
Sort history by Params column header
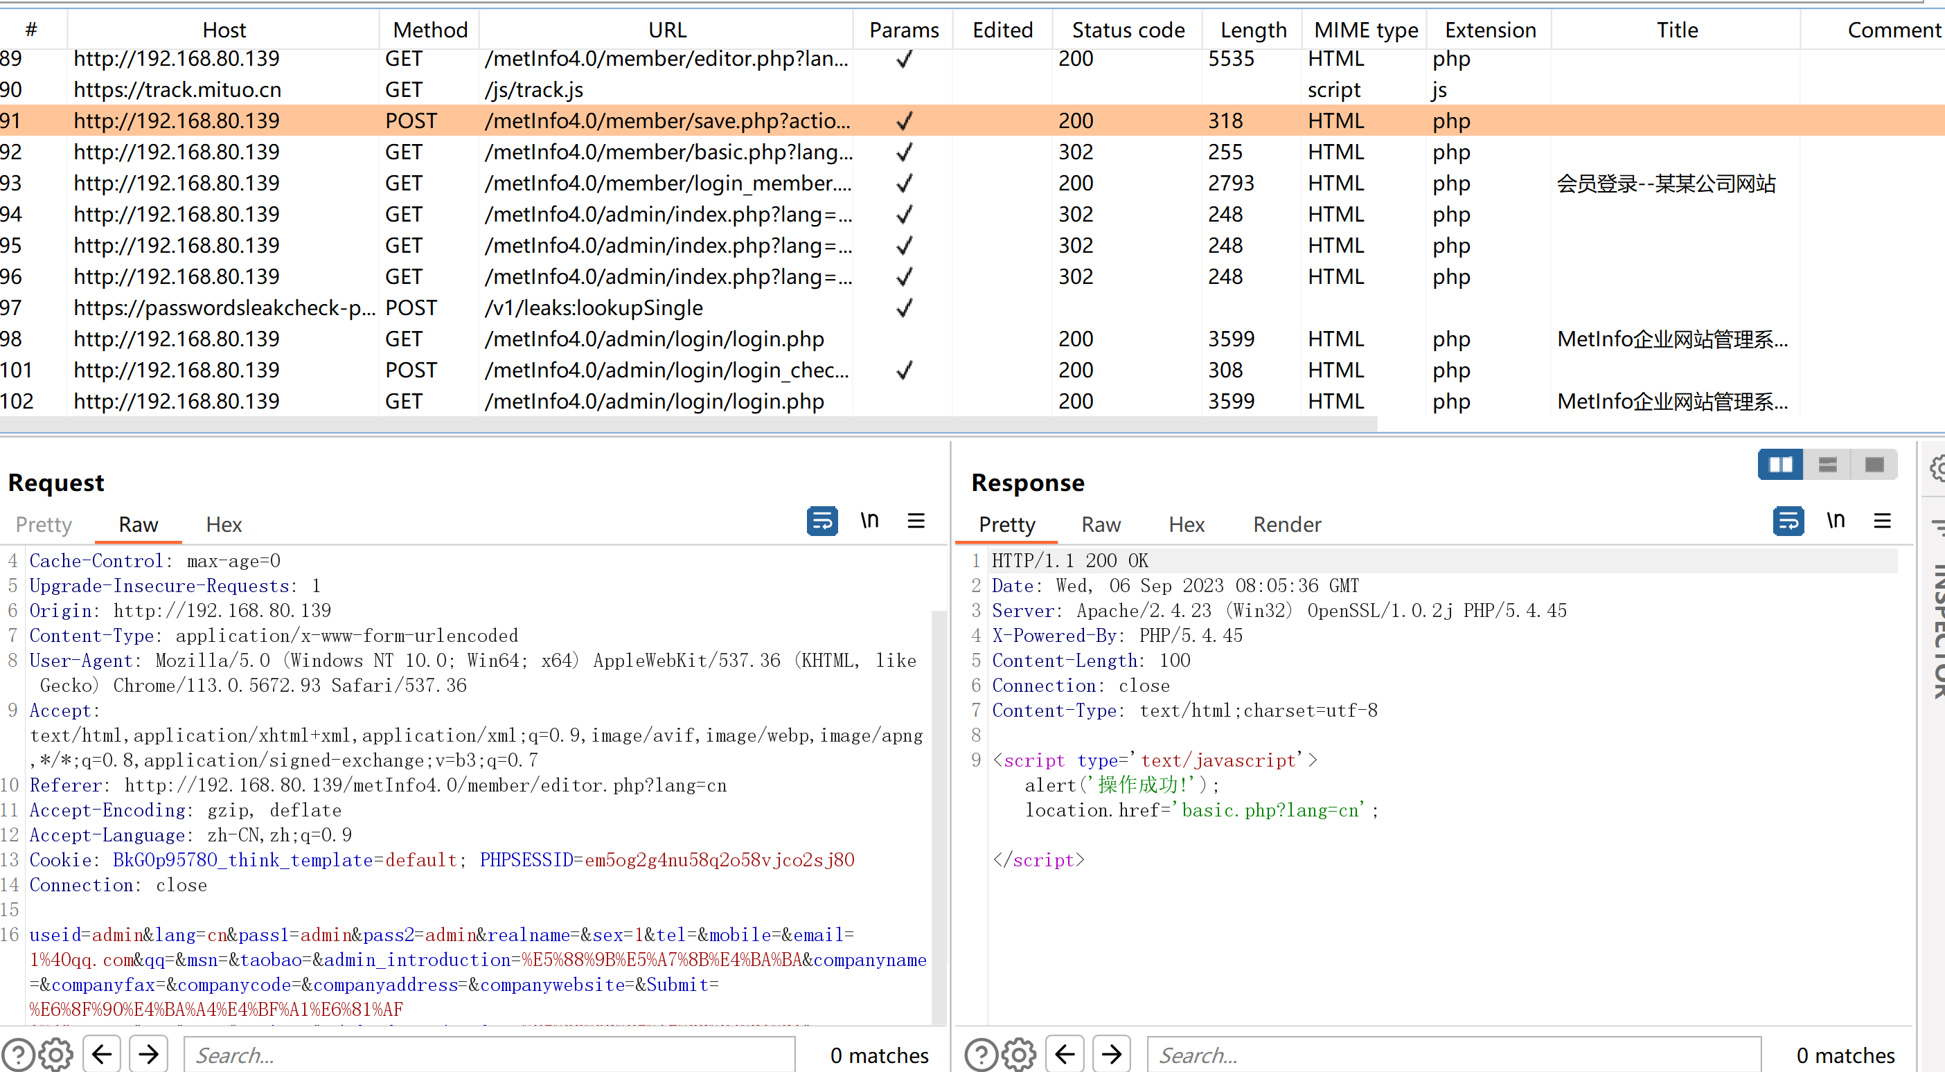pyautogui.click(x=904, y=30)
